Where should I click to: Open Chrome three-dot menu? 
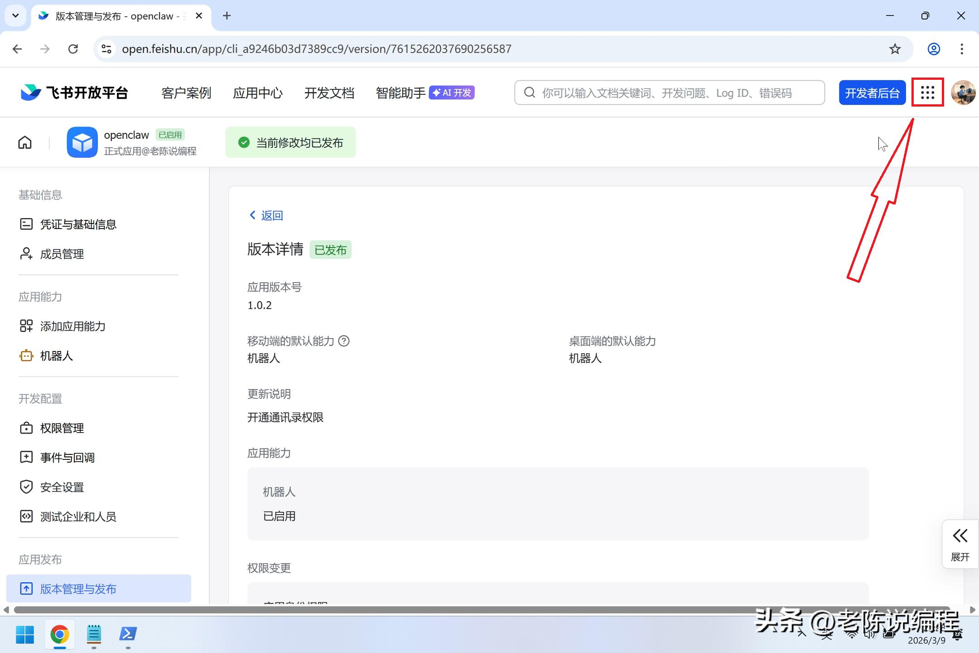pyautogui.click(x=962, y=49)
